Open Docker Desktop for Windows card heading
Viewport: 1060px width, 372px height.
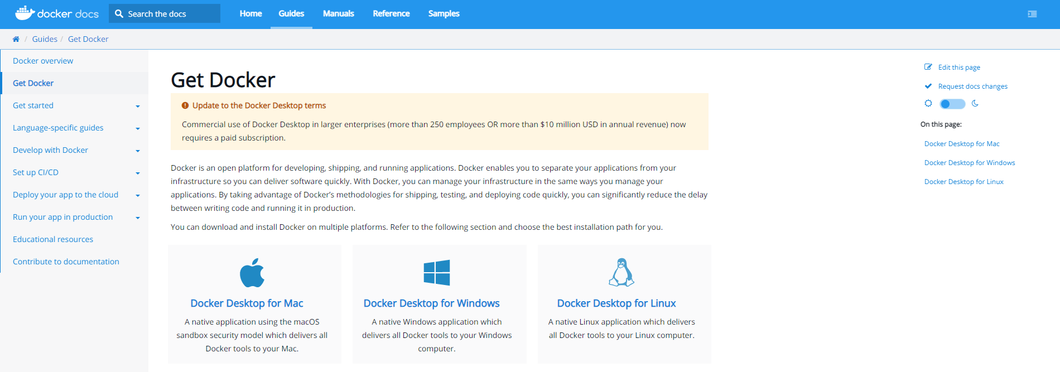click(431, 303)
